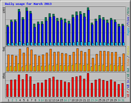Click day label 14 on x-axis
This screenshot has width=131, height=103.
(58, 100)
